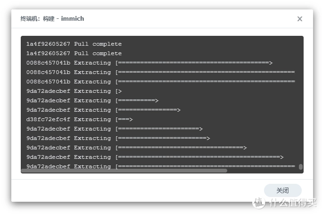Click the dialog title 终端机: 构建 - immich
Screen dimensions: 322x214
coord(52,19)
